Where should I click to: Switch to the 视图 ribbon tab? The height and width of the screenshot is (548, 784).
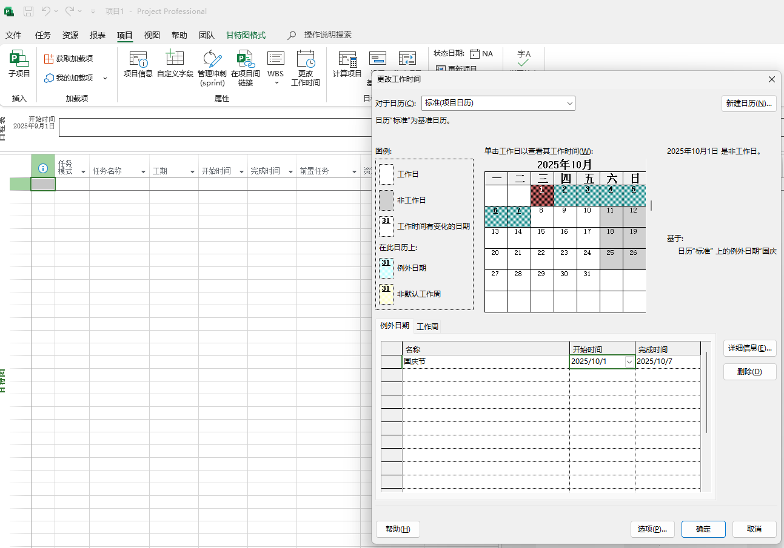tap(152, 35)
